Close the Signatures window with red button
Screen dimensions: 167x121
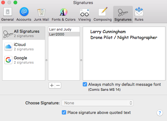tap(3, 2)
